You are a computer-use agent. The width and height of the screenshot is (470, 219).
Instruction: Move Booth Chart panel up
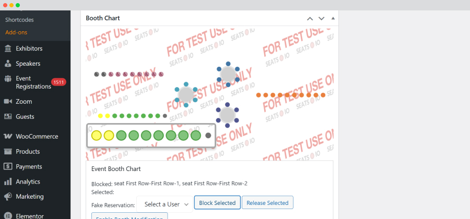tap(310, 19)
